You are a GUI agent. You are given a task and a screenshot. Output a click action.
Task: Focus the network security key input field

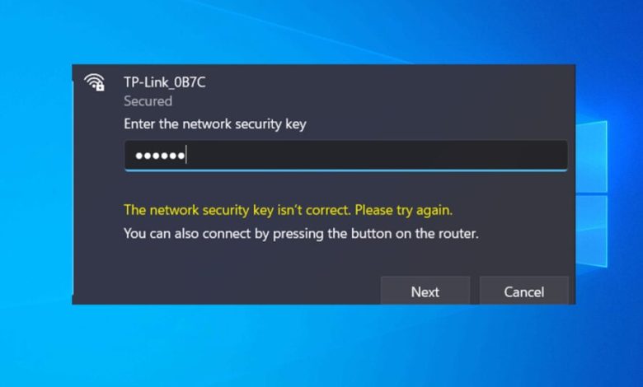pos(345,155)
